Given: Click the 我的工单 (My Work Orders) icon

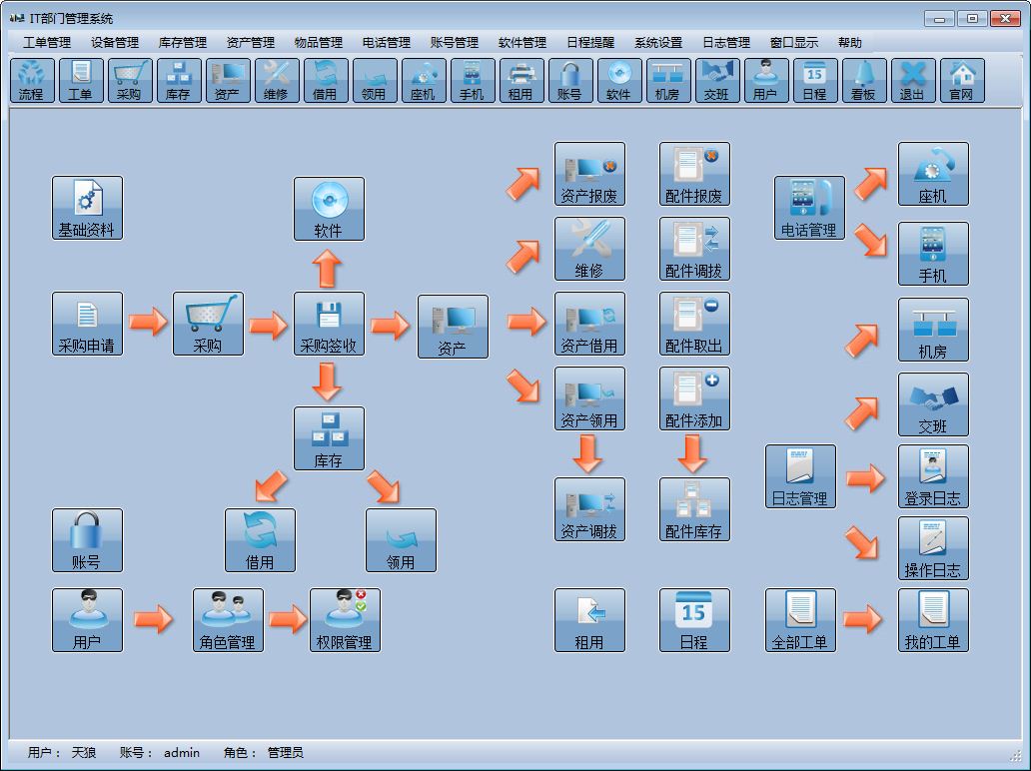Looking at the screenshot, I should [932, 619].
